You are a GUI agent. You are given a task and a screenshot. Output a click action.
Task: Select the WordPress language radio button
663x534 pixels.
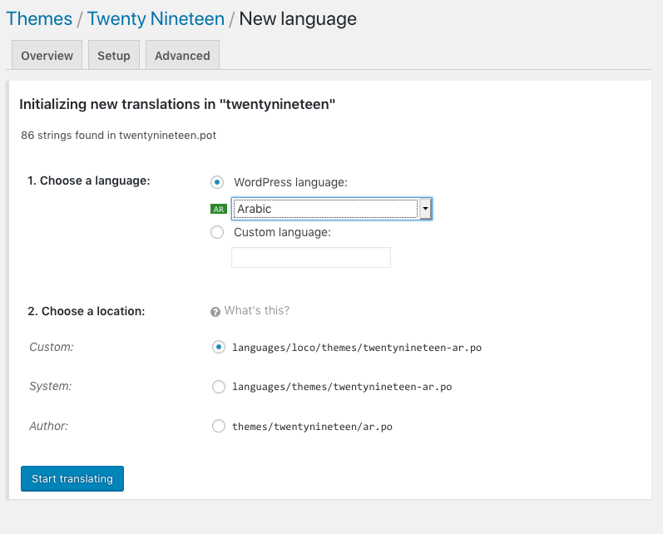(x=217, y=182)
